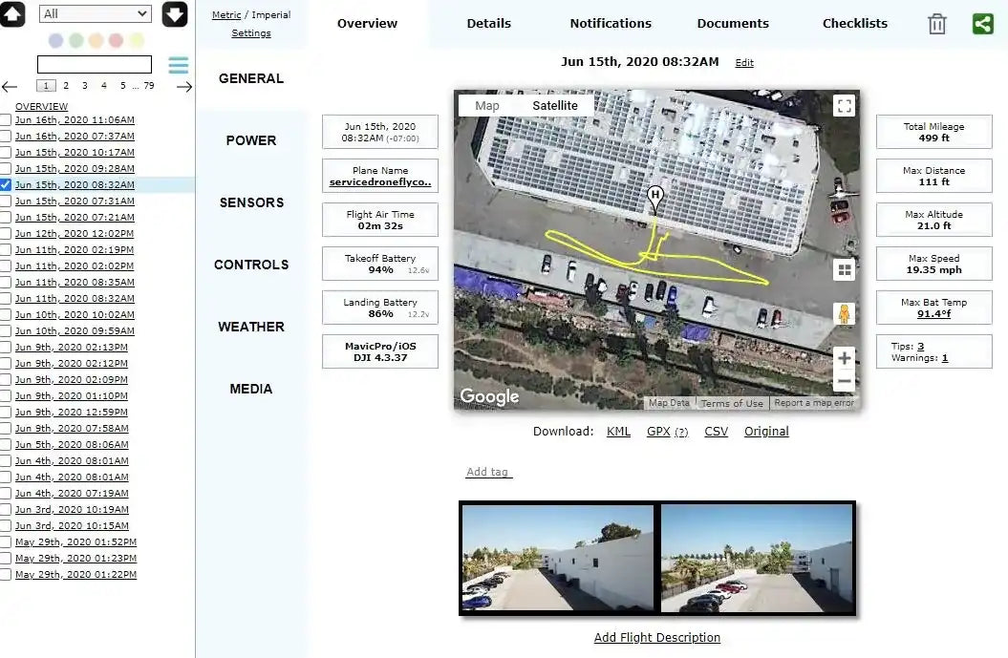
Task: Check Jun 11th, 2020 02:19PM flight
Action: click(5, 250)
